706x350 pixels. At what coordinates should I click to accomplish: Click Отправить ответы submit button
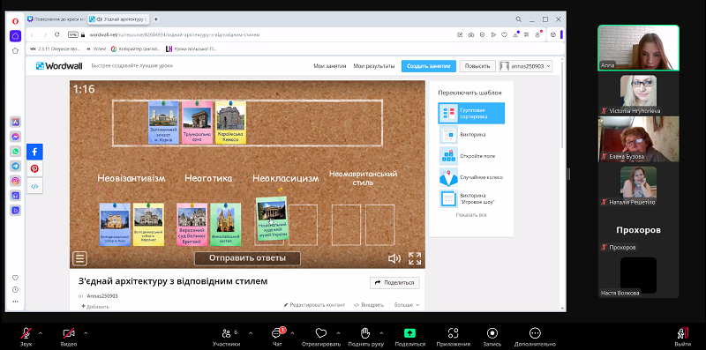[x=247, y=258]
